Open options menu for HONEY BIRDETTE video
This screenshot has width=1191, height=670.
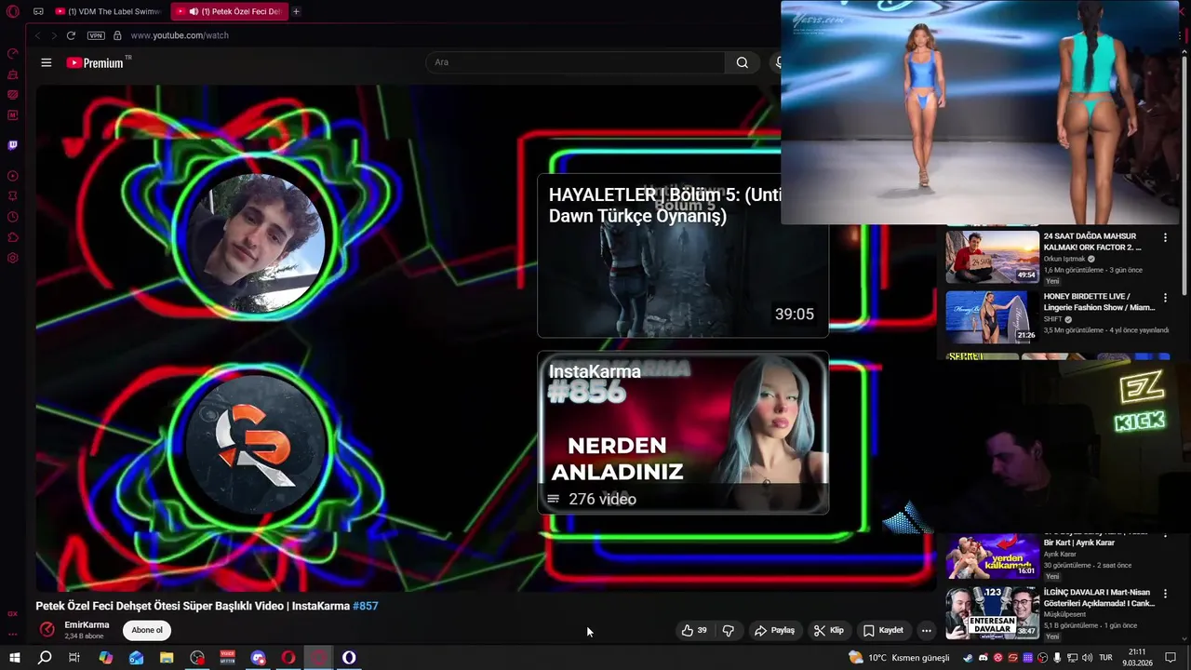click(1165, 298)
